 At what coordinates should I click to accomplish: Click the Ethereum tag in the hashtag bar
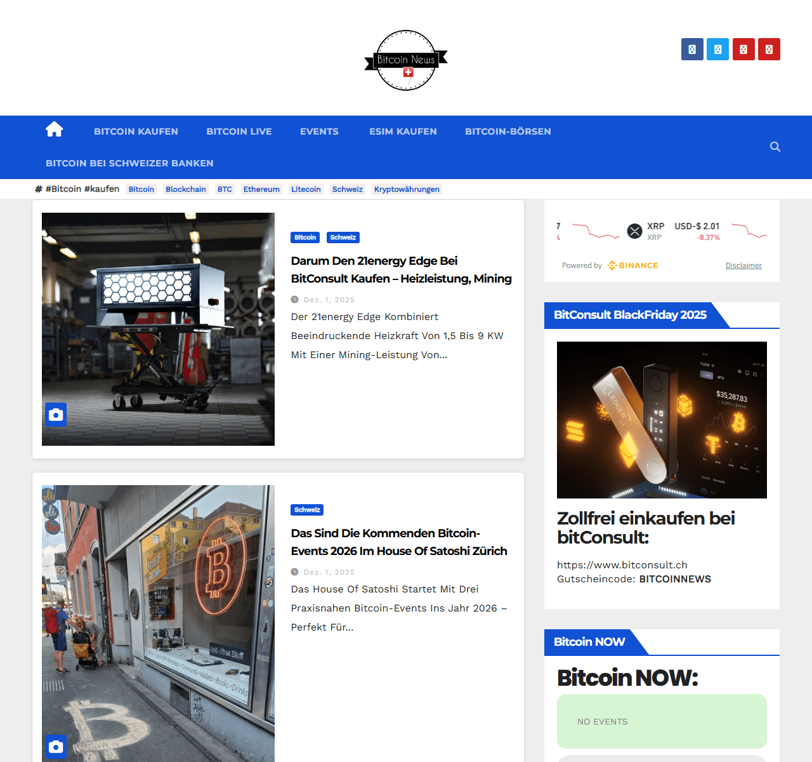pyautogui.click(x=261, y=189)
